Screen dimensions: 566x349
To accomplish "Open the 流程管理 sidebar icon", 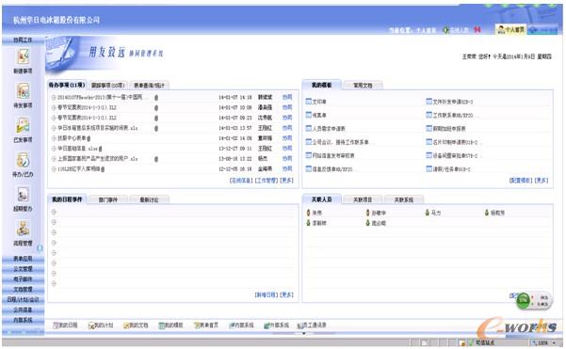I will click(24, 229).
